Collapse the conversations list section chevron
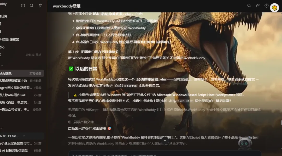282x156 pixels. 2,66
